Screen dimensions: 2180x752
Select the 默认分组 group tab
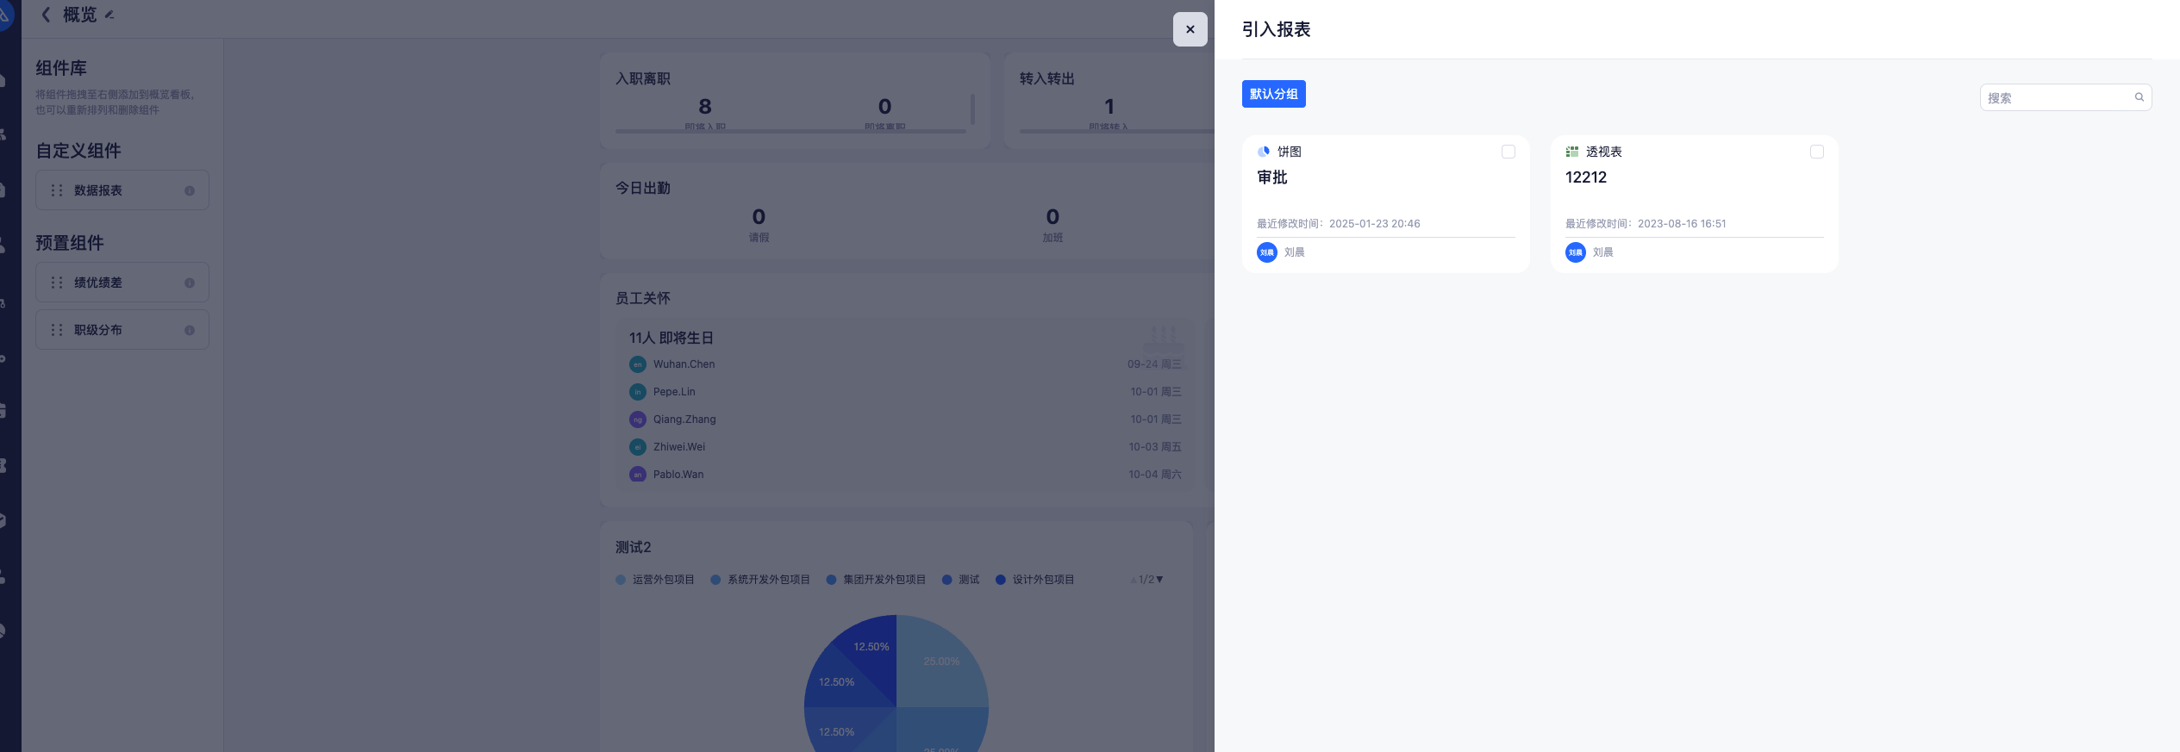(1273, 94)
